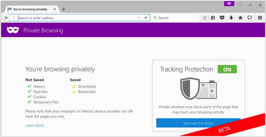Focus the Search or enter address field

[77, 18]
